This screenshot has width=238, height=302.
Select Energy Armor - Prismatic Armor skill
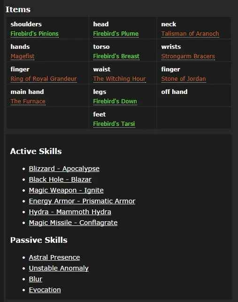(x=82, y=201)
